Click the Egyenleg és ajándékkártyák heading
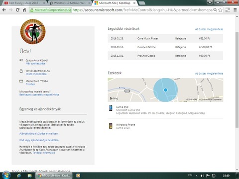Image resolution: width=239 pixels, height=179 pixels. pyautogui.click(x=40, y=109)
